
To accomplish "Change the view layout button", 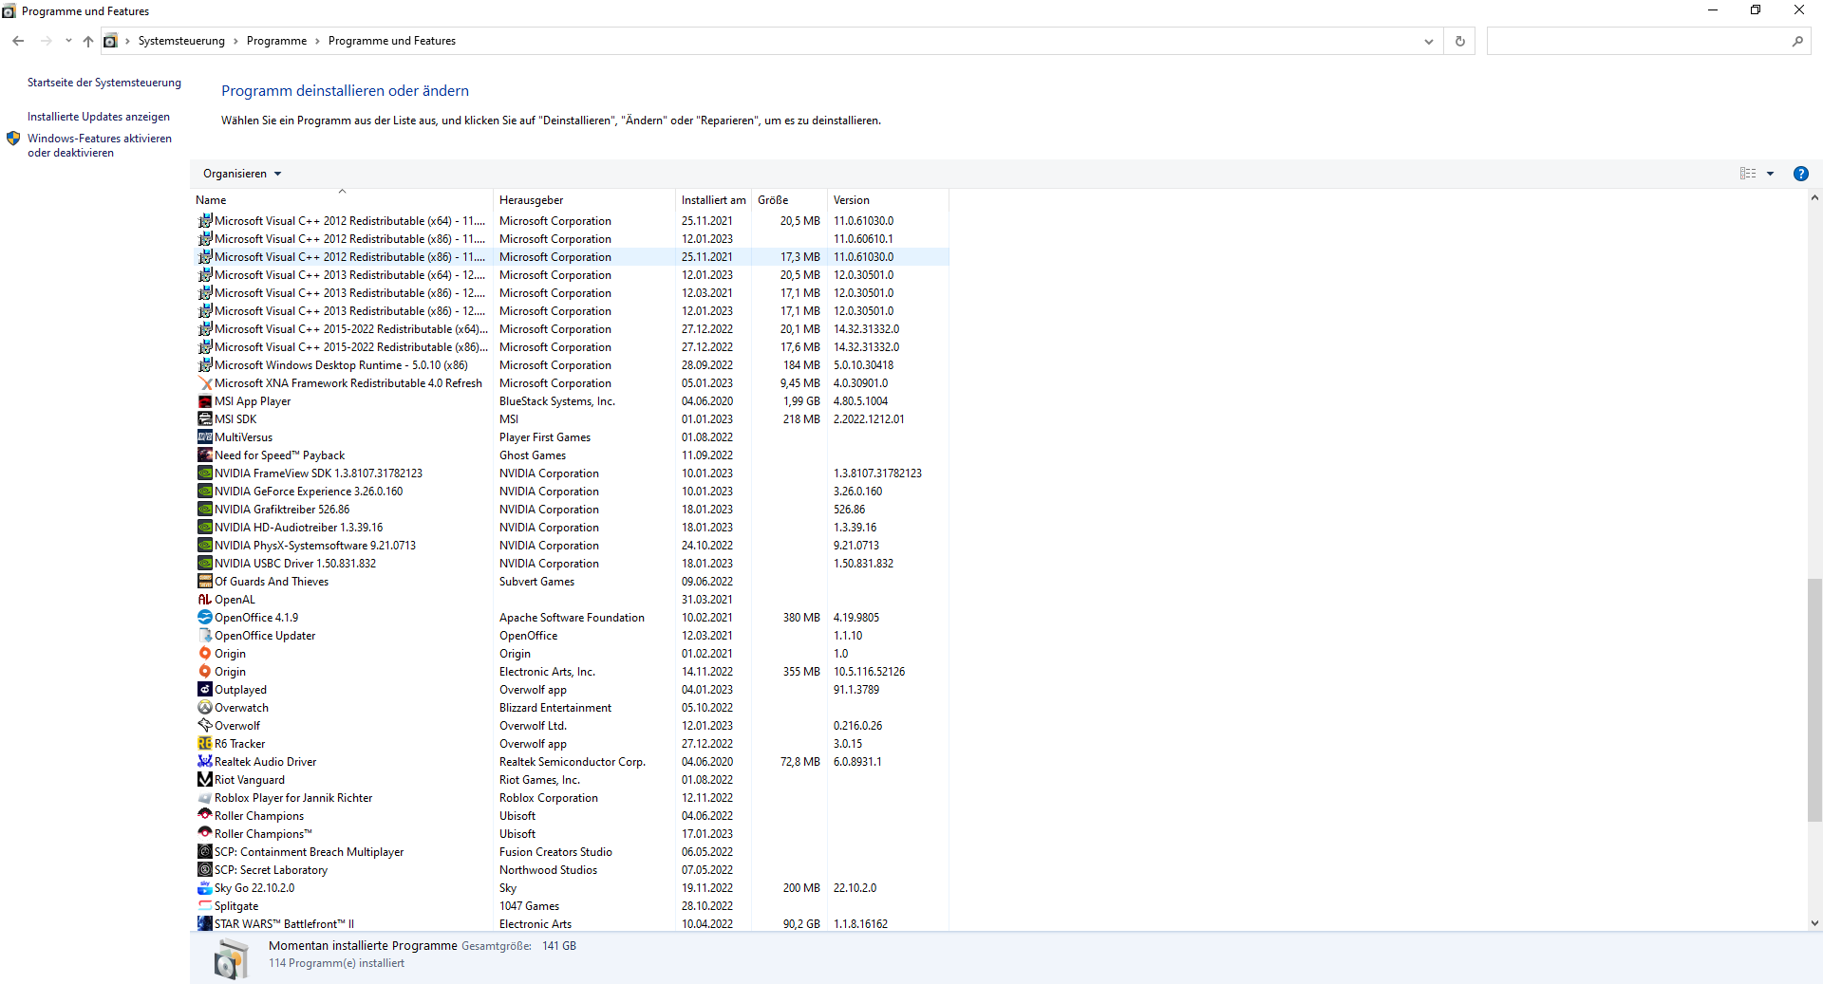I will point(1748,174).
